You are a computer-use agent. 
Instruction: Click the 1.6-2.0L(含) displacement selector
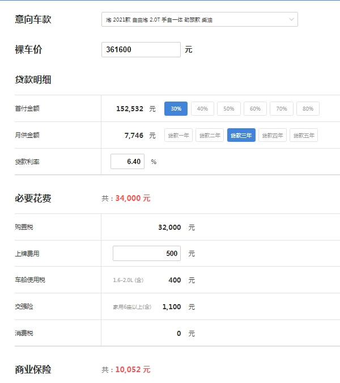click(128, 280)
